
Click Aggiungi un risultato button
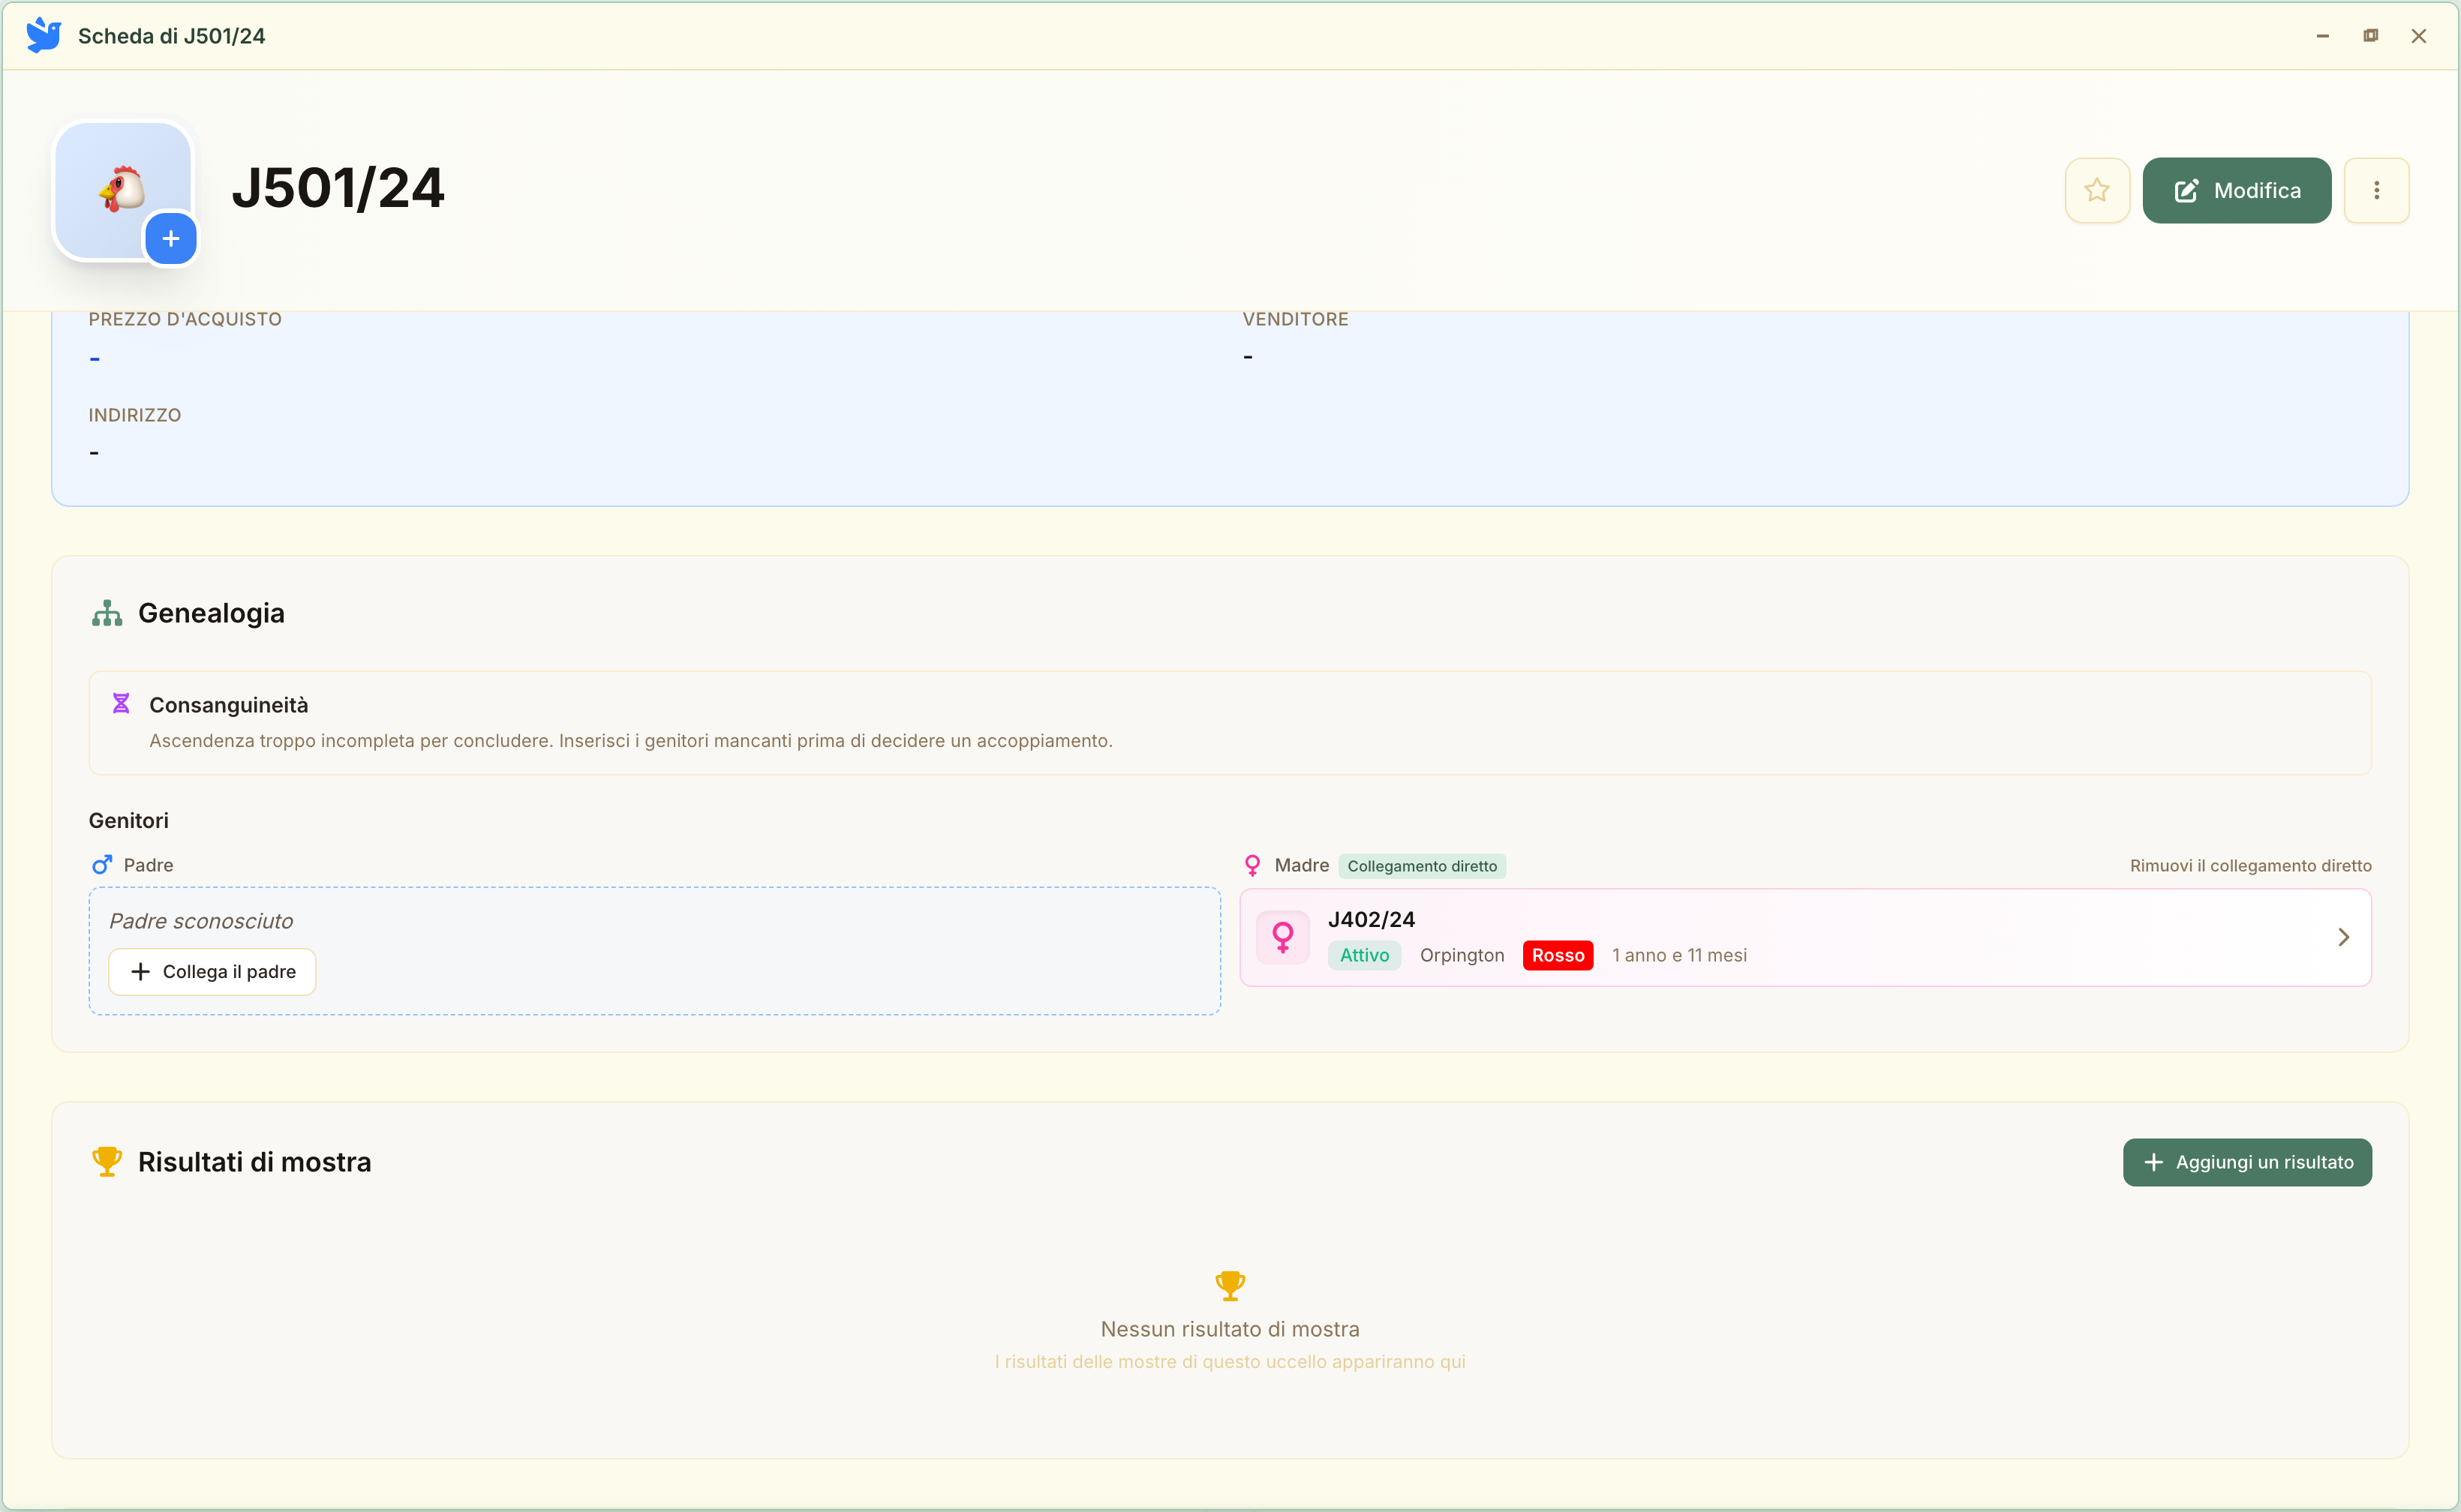2247,1162
